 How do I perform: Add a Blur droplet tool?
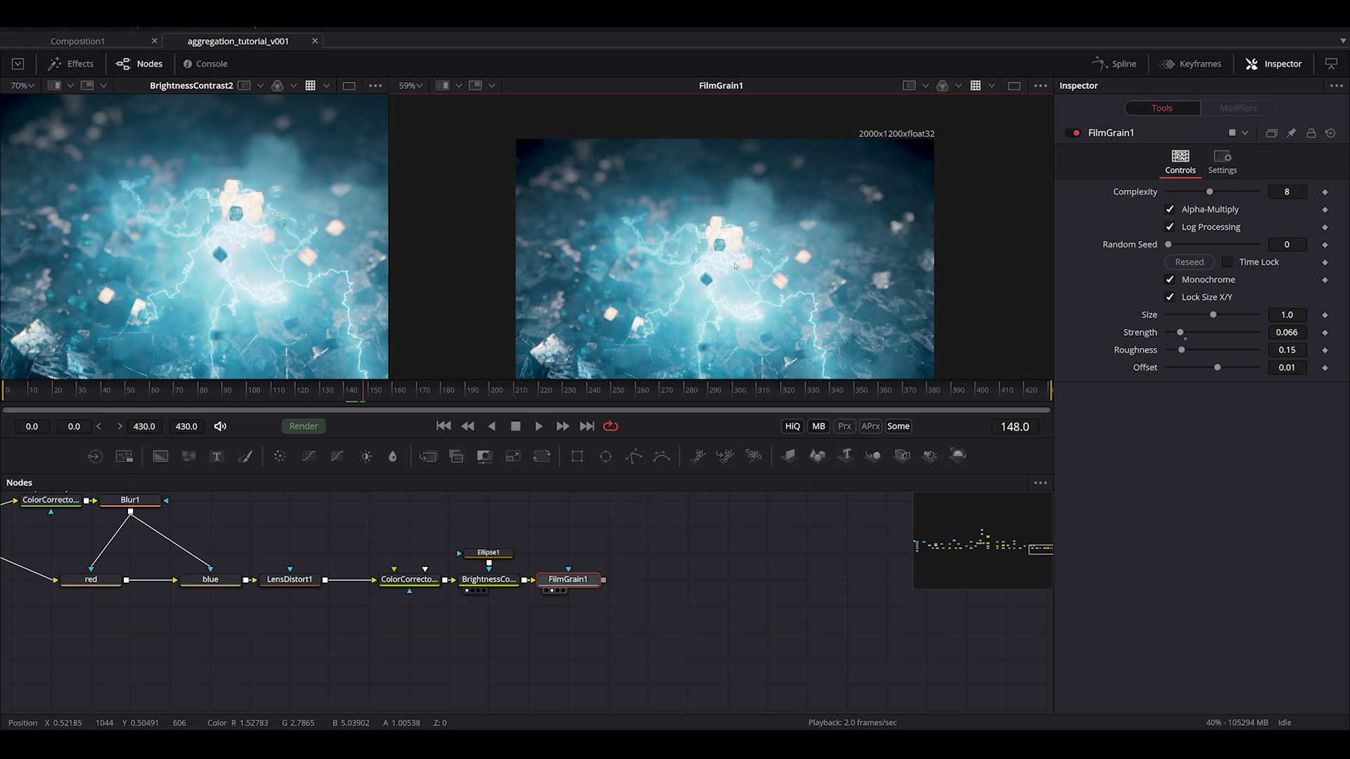tap(392, 456)
